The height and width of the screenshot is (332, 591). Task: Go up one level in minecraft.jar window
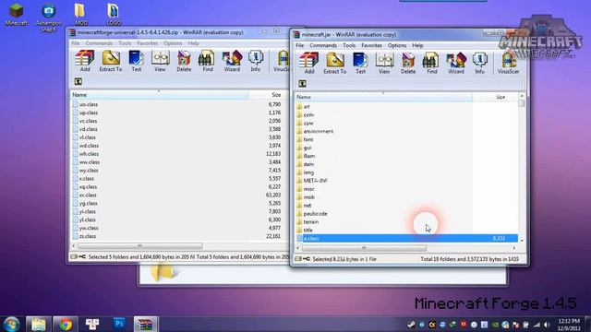[302, 84]
